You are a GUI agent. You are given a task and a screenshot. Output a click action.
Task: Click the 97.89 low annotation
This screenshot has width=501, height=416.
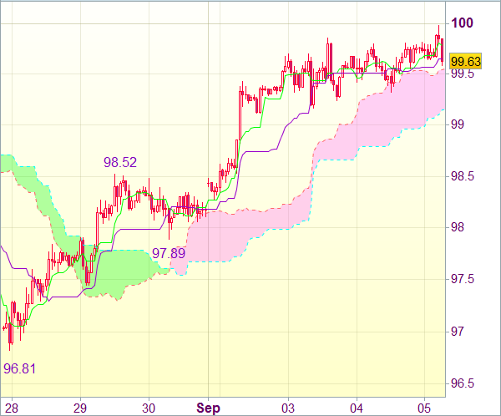coord(169,253)
